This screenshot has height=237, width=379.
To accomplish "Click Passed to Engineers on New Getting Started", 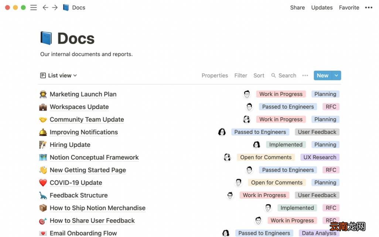I will 288,170.
